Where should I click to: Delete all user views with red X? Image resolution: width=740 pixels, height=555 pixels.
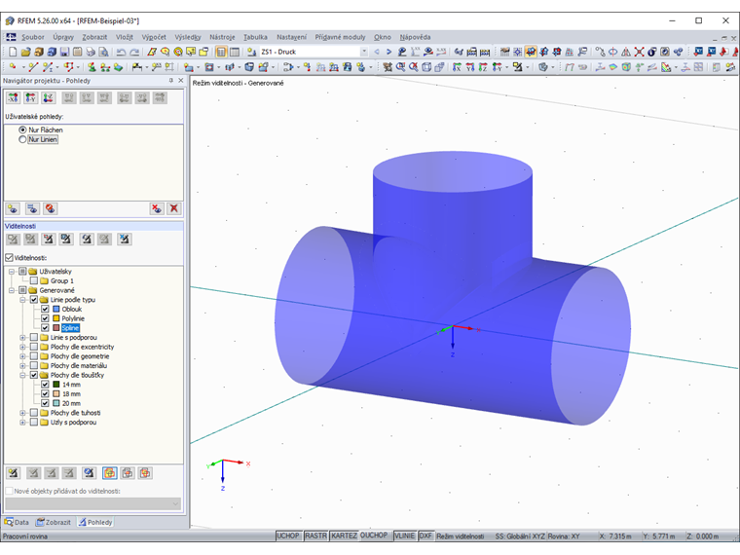[173, 208]
